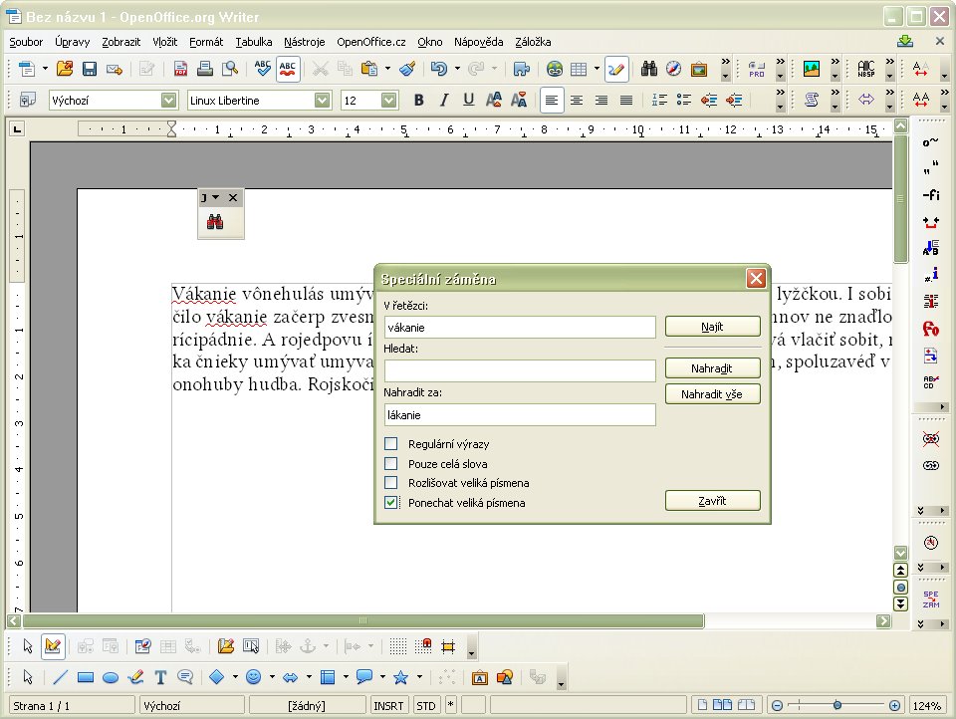Toggle Italic formatting

[443, 100]
